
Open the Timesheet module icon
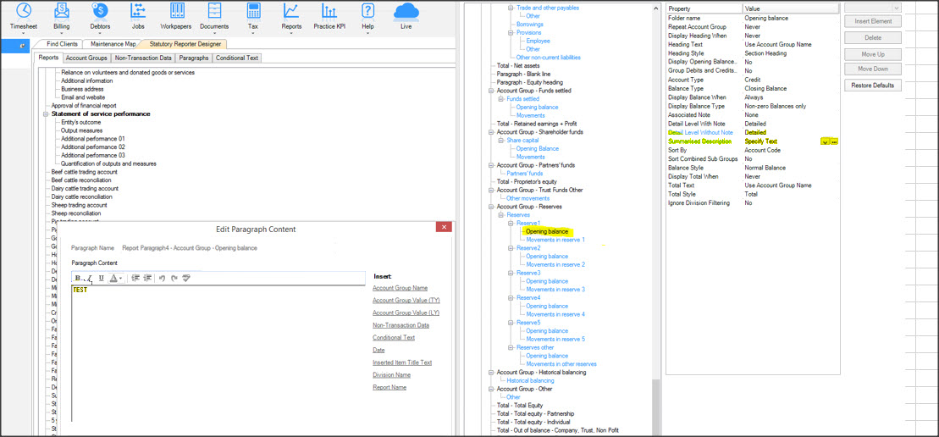click(x=24, y=11)
